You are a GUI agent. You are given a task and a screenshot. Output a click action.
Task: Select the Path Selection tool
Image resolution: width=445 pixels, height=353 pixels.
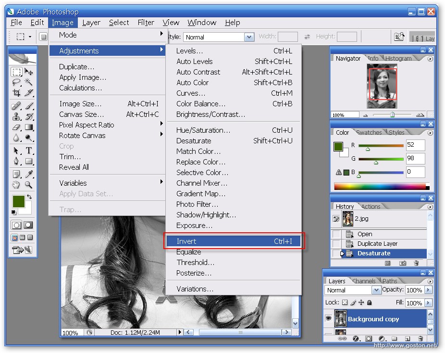16,151
